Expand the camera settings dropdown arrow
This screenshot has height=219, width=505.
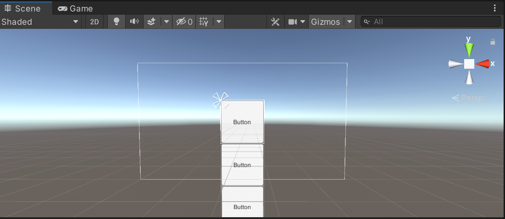303,22
